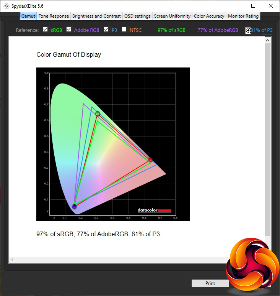The image size is (280, 296).
Task: Click the horizontal scrollbar left arrow
Action: [x=12, y=260]
